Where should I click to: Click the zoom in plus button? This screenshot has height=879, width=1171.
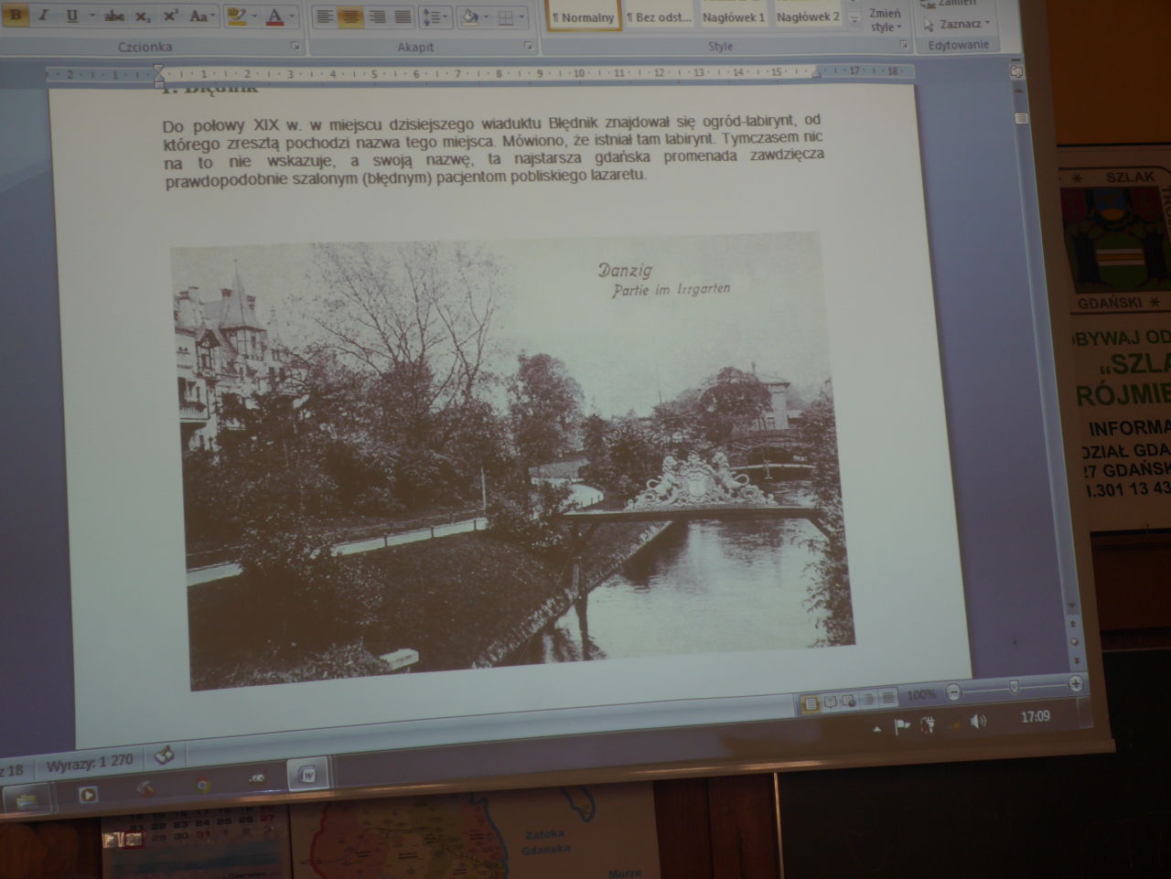pyautogui.click(x=1076, y=683)
